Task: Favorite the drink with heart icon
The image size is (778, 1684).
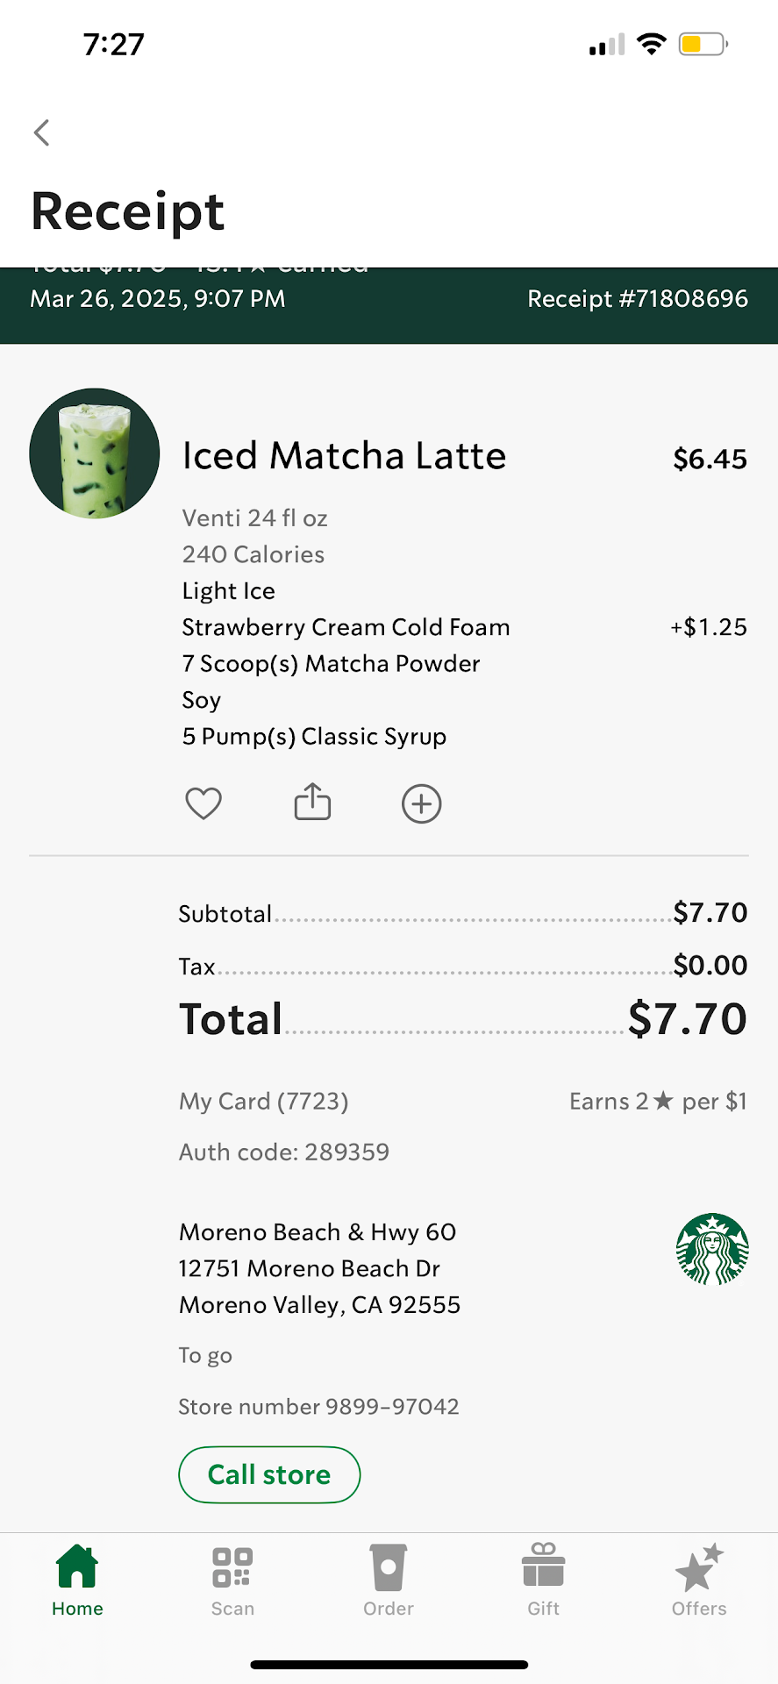Action: [x=203, y=803]
